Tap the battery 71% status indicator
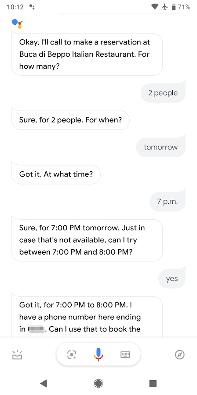Screen dimensions: 197x395 click(x=181, y=7)
